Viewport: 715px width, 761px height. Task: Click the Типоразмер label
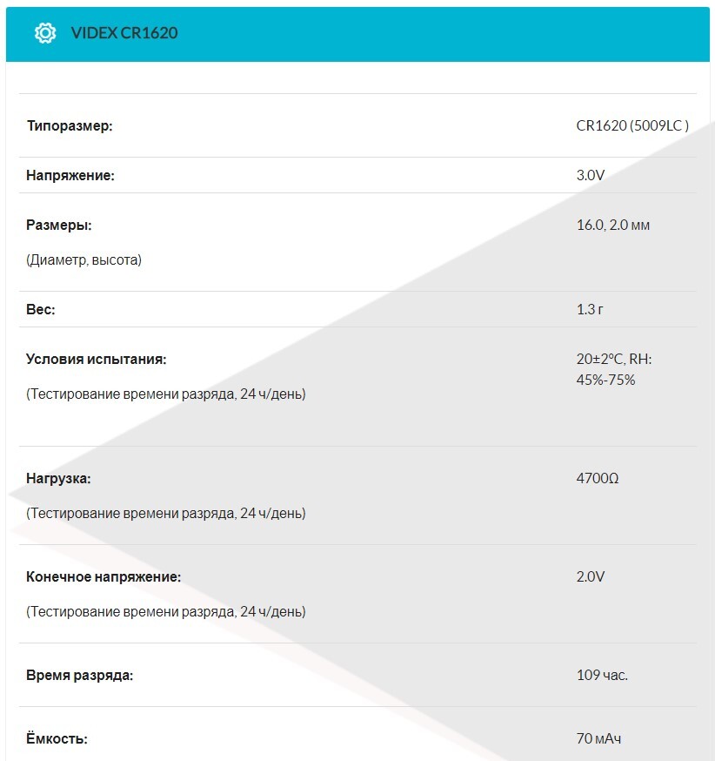tap(70, 126)
